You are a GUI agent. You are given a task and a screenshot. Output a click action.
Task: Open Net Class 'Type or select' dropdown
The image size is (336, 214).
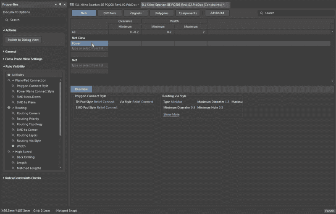coord(89,48)
